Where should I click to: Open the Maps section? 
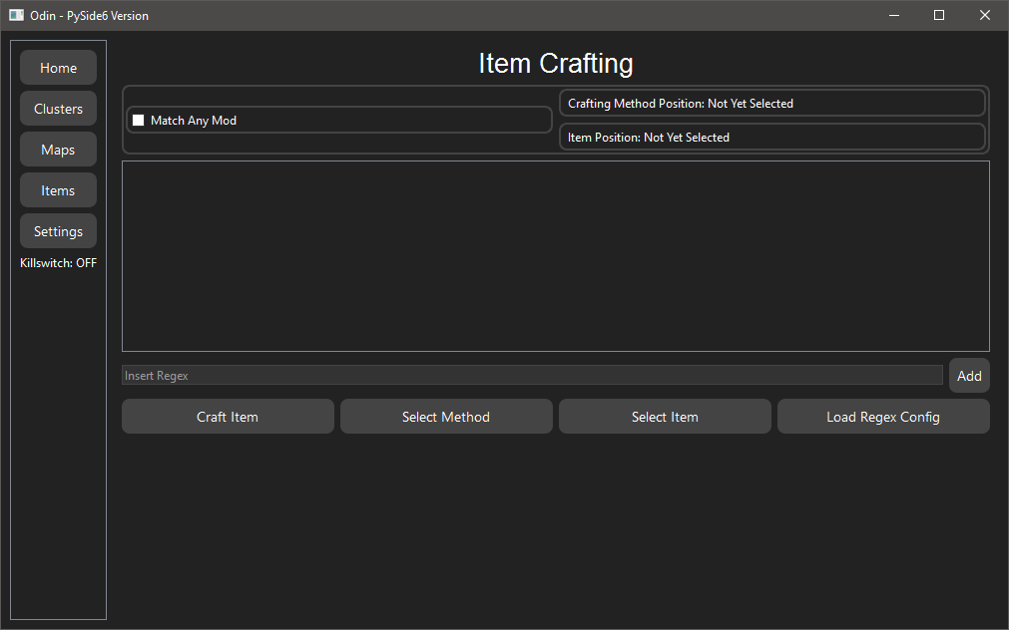tap(58, 149)
